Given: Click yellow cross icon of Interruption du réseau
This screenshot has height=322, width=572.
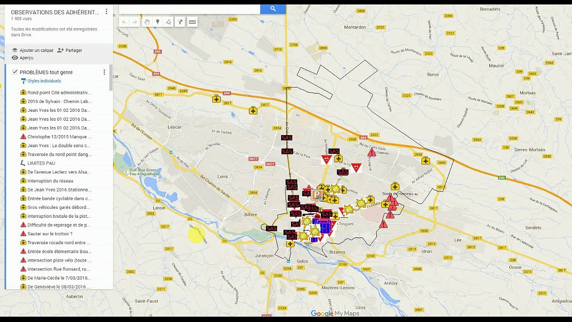Looking at the screenshot, I should (23, 181).
